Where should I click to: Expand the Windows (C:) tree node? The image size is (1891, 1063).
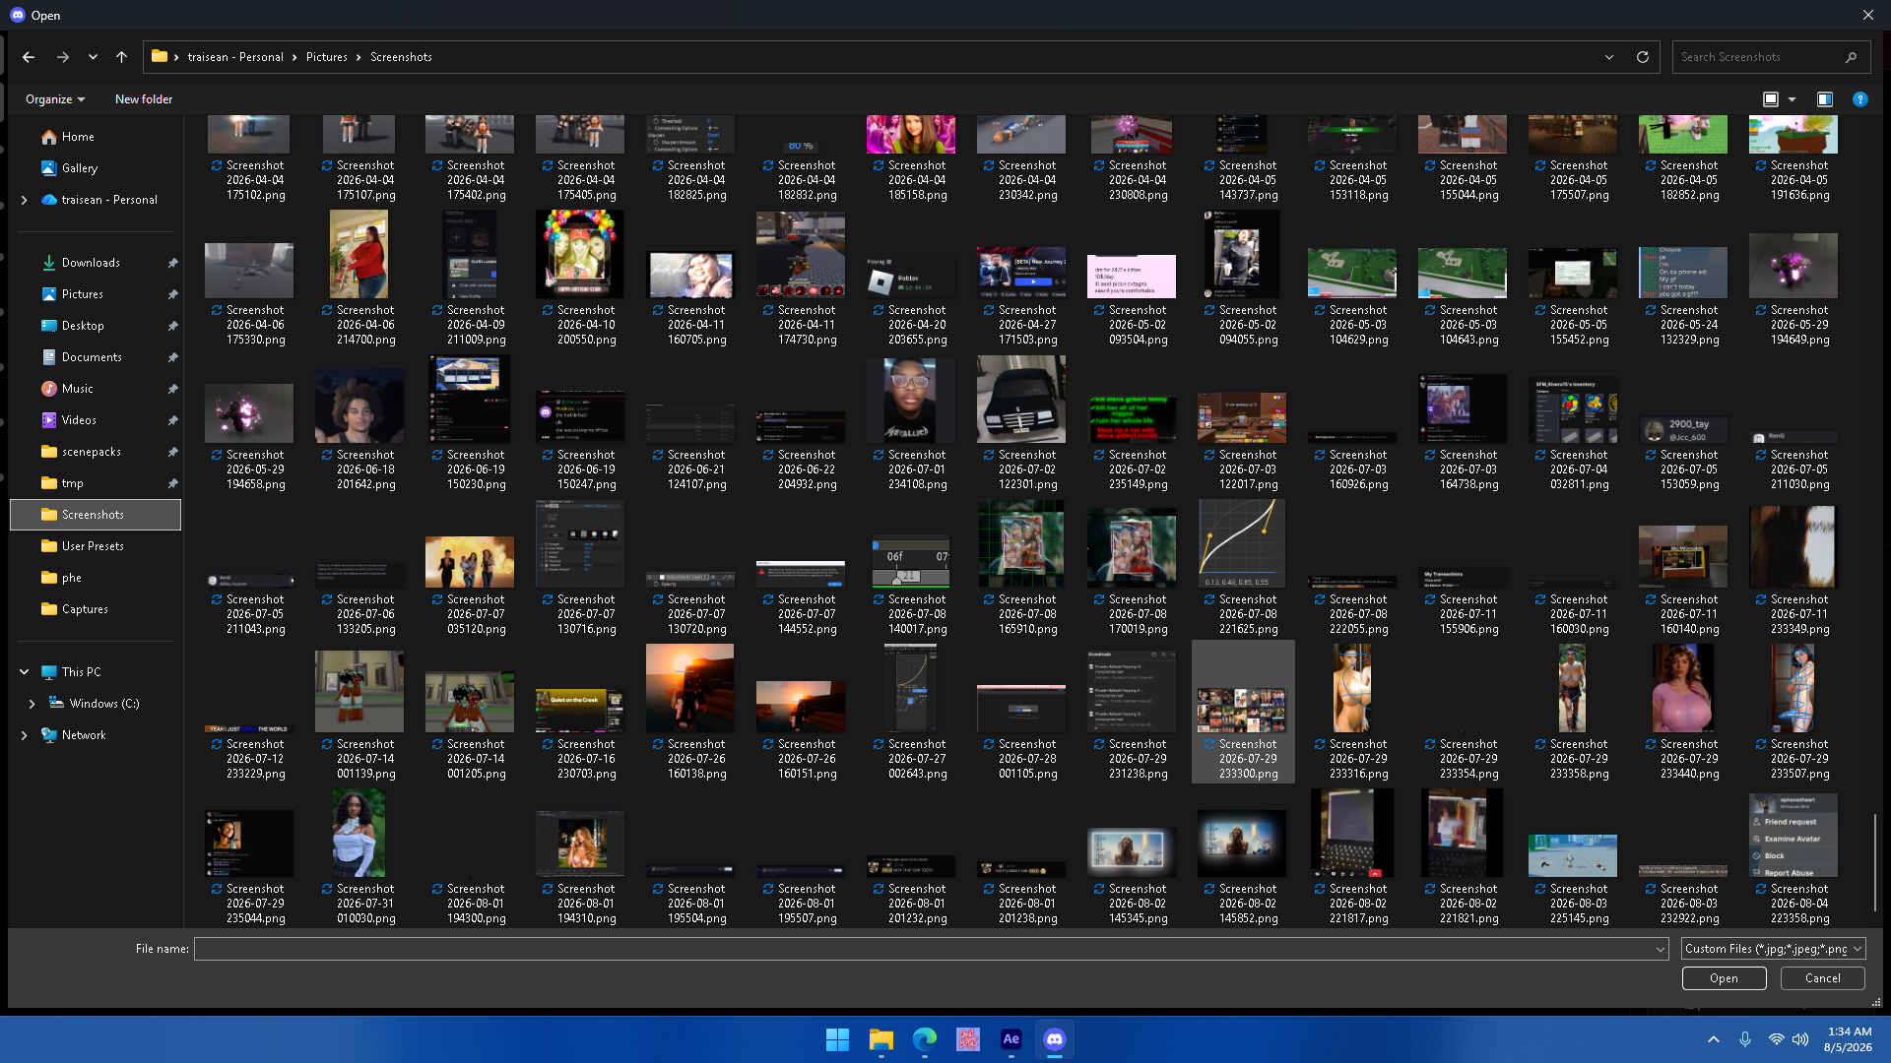pos(32,704)
